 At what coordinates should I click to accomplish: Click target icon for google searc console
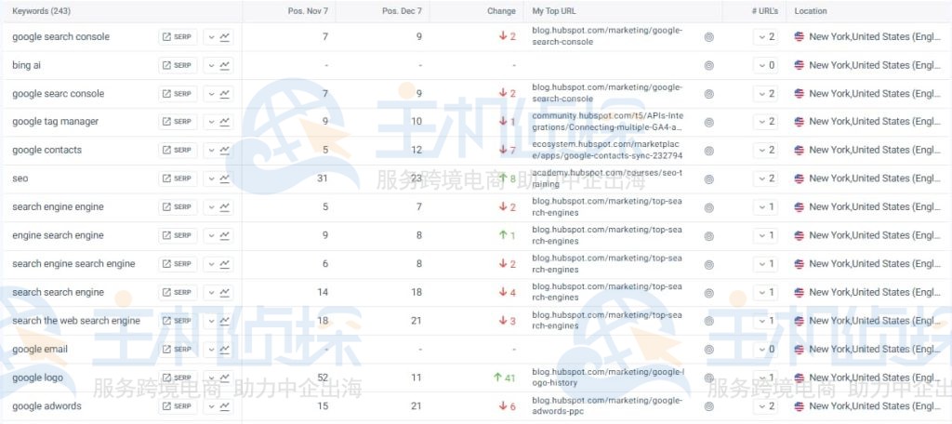[x=708, y=94]
